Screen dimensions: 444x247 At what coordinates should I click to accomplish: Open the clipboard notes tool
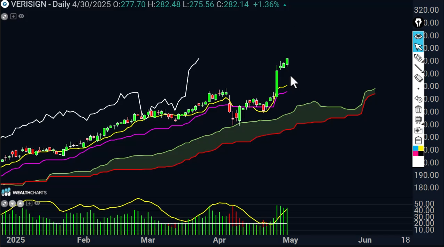[x=418, y=140]
